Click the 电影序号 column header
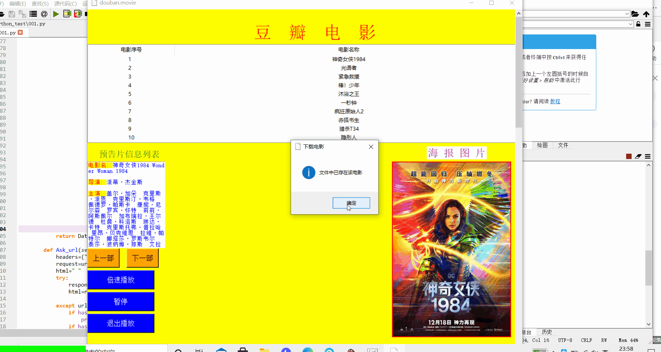Image resolution: width=661 pixels, height=352 pixels. point(131,50)
